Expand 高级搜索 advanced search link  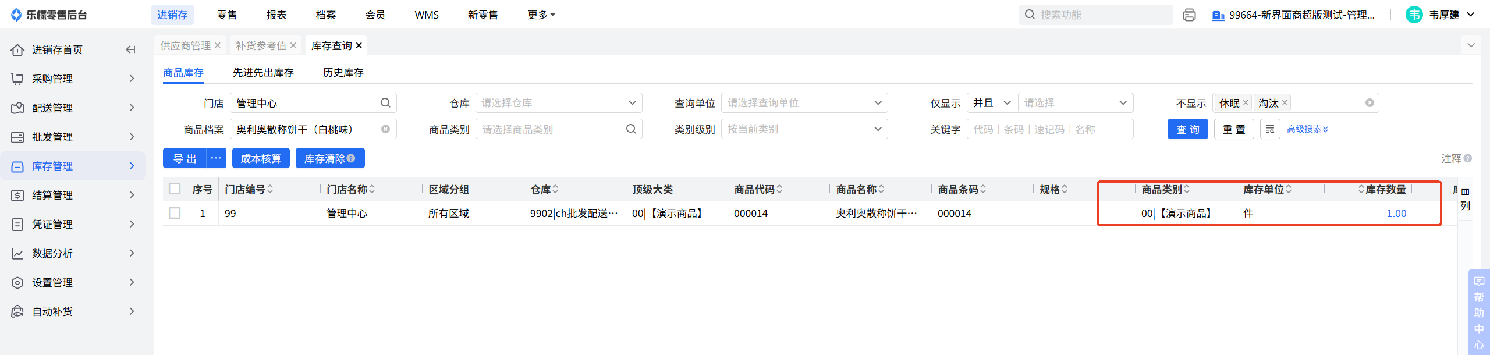[x=1307, y=129]
